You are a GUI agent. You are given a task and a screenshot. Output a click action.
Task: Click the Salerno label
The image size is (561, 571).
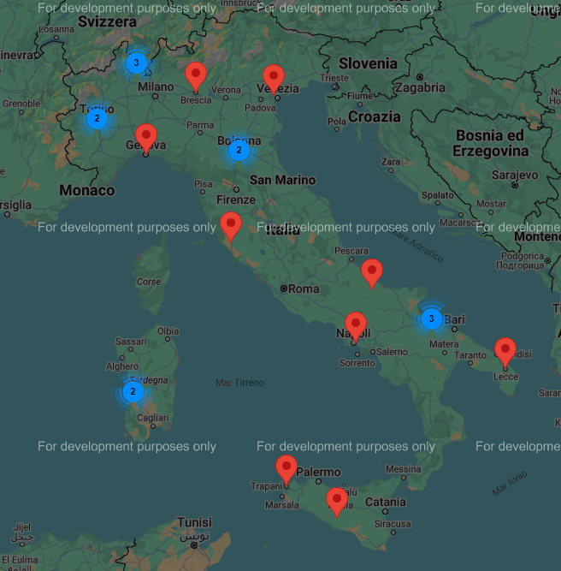(392, 352)
